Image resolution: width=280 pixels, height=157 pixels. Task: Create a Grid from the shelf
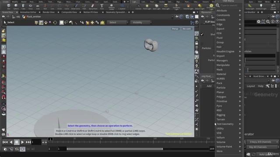[38, 7]
